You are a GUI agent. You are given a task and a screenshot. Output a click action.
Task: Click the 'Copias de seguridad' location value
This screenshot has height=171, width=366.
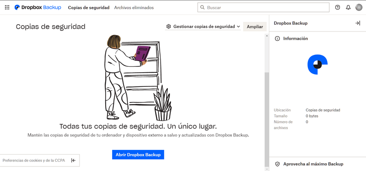(x=323, y=110)
